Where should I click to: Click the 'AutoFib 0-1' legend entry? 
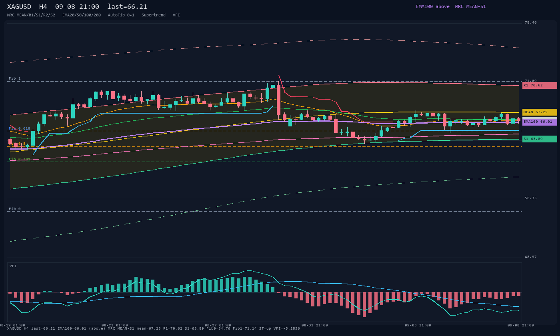[x=121, y=15]
